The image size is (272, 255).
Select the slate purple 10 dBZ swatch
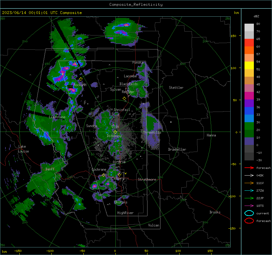point(249,141)
